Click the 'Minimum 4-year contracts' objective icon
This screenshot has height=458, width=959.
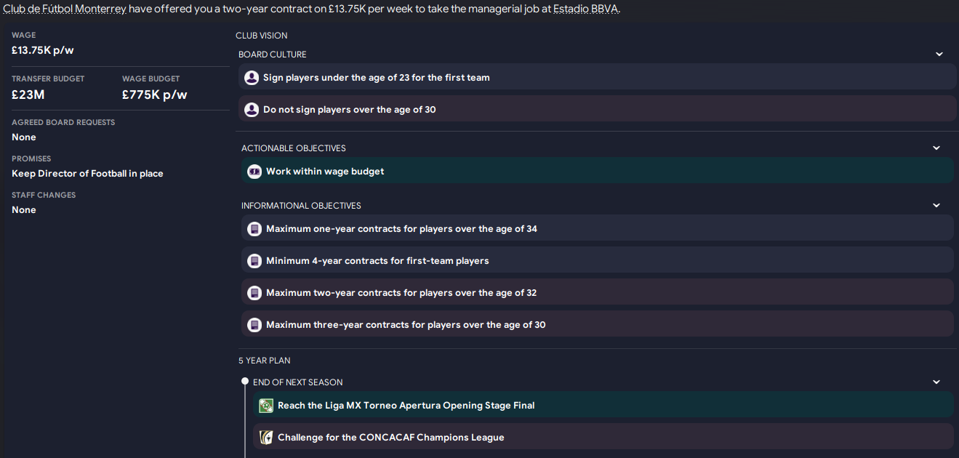tap(254, 261)
